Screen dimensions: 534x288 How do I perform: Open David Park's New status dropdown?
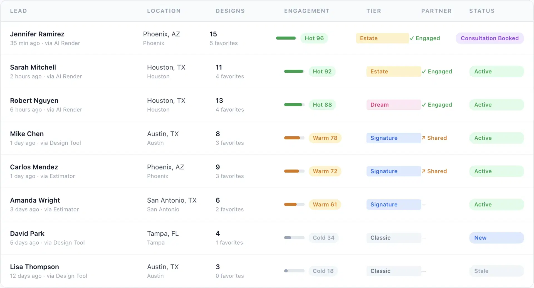(496, 238)
